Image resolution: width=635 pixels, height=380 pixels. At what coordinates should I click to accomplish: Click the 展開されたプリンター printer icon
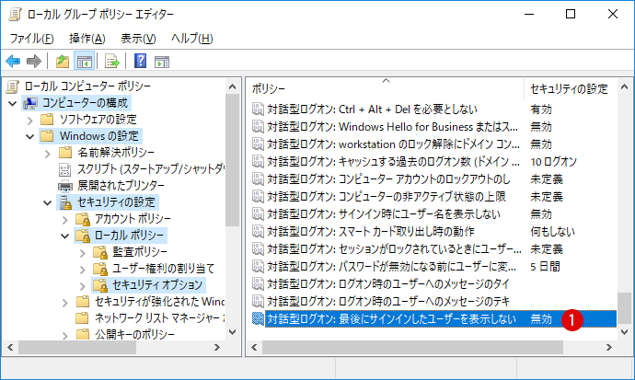(64, 186)
